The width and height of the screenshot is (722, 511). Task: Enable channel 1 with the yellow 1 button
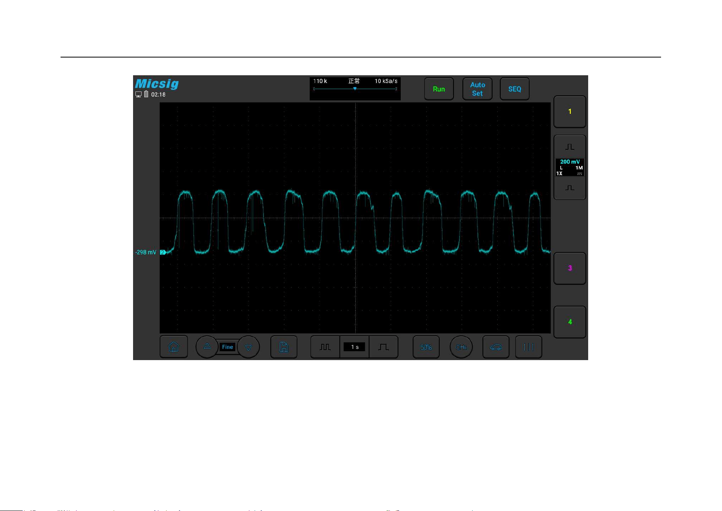pos(570,112)
